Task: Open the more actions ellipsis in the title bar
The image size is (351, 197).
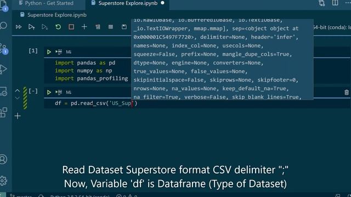Action: [348, 3]
